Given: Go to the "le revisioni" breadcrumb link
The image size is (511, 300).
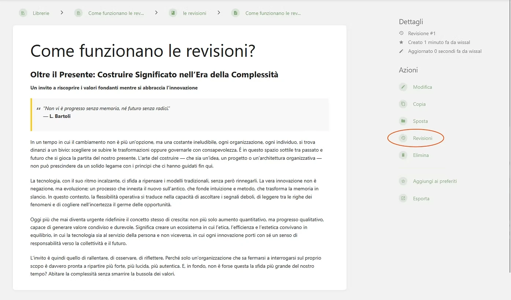Looking at the screenshot, I should [194, 13].
